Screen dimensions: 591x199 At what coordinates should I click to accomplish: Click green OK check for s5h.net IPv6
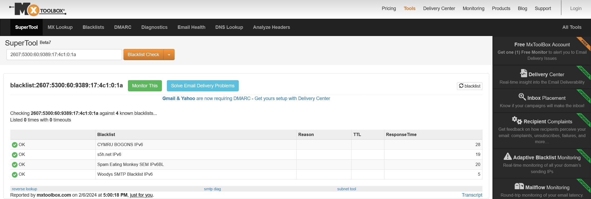pyautogui.click(x=15, y=155)
